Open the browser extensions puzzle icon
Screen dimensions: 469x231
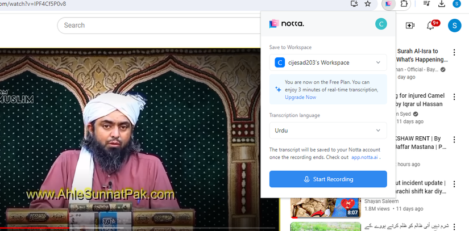[404, 4]
